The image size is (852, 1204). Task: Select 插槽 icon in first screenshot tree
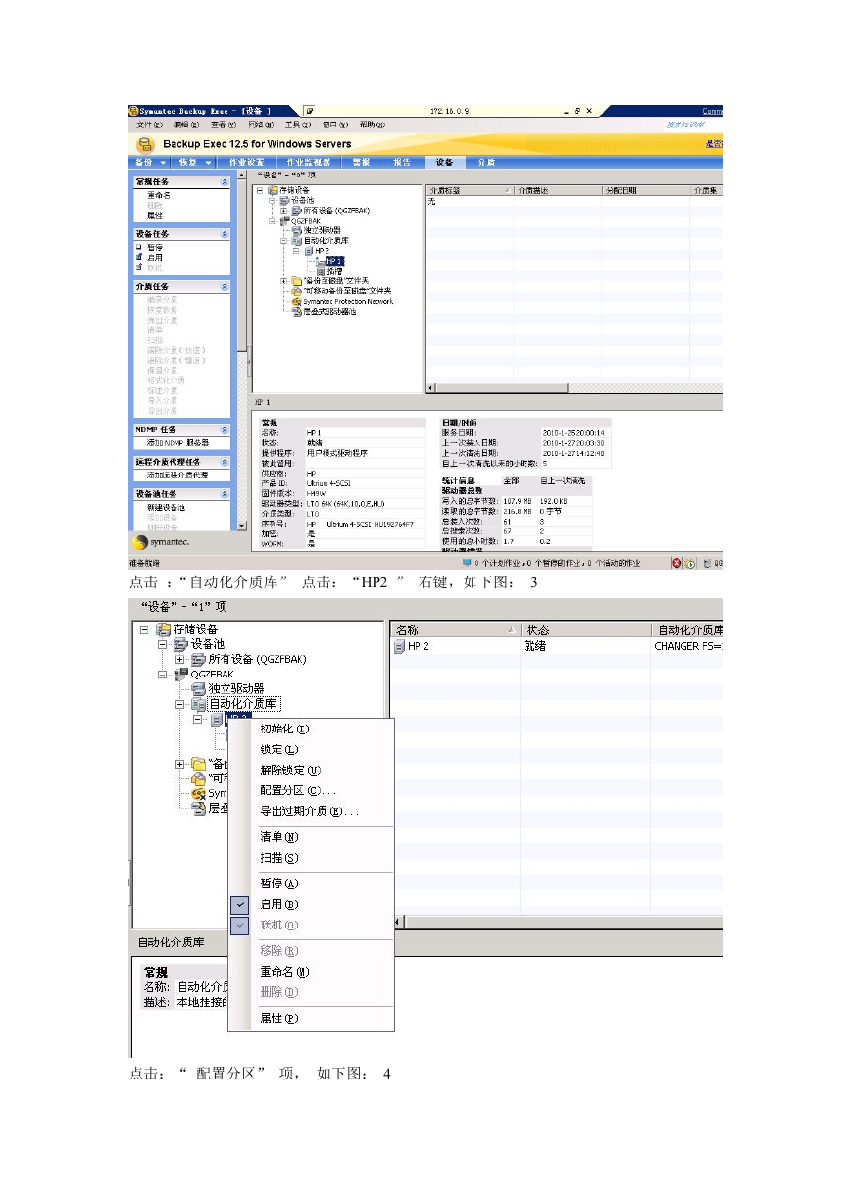coord(321,271)
